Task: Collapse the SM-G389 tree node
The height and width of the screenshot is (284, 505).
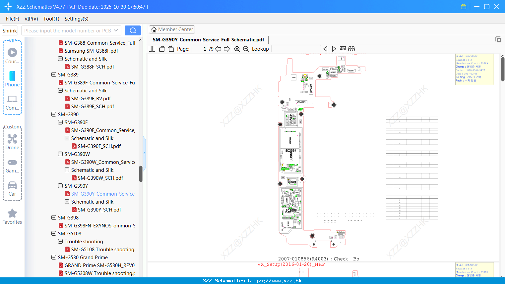Action: pyautogui.click(x=54, y=74)
